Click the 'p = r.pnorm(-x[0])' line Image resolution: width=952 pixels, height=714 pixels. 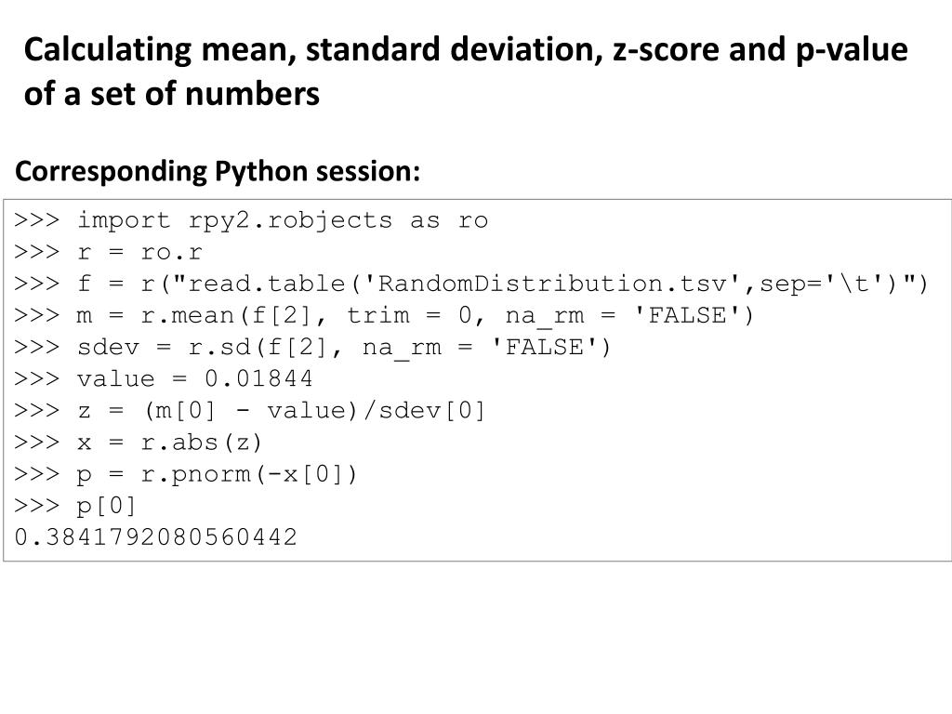186,474
